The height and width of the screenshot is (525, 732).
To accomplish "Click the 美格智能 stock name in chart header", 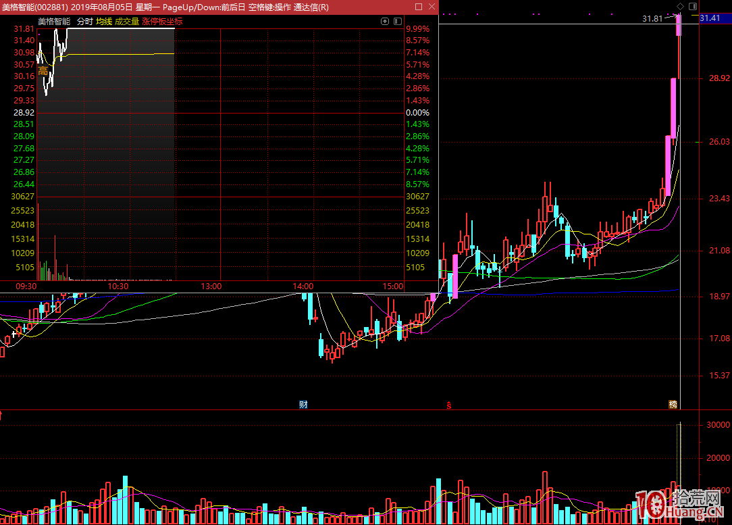I will [x=54, y=21].
